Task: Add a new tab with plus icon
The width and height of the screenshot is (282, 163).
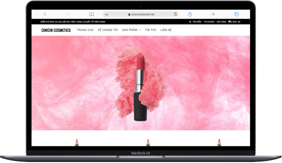Action: click(213, 14)
